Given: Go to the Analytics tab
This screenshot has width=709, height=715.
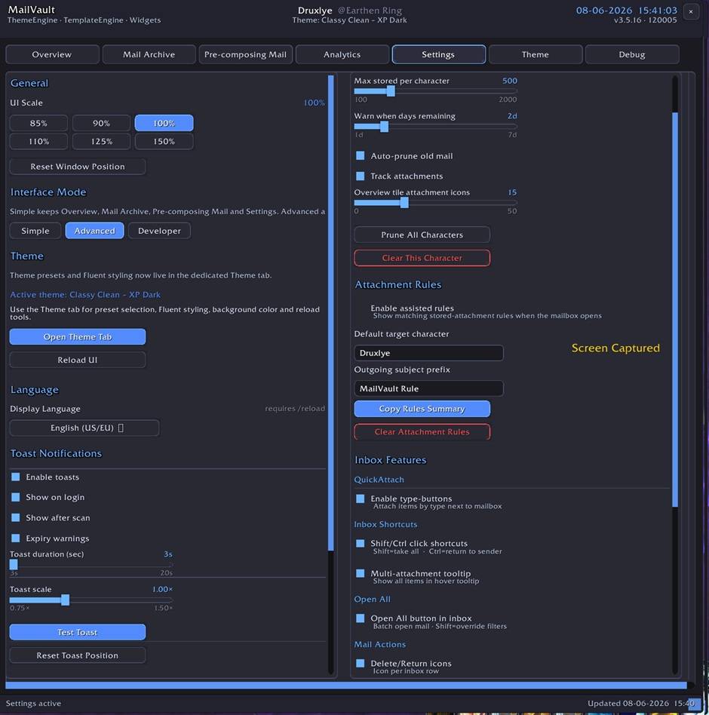Looking at the screenshot, I should tap(342, 54).
